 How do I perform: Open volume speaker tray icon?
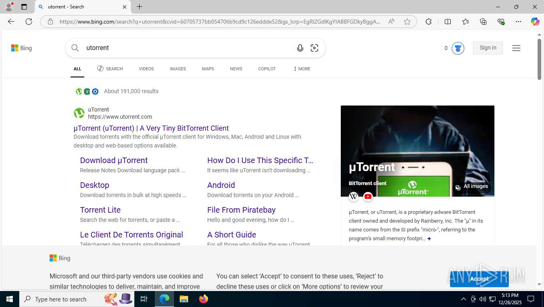coord(483,299)
